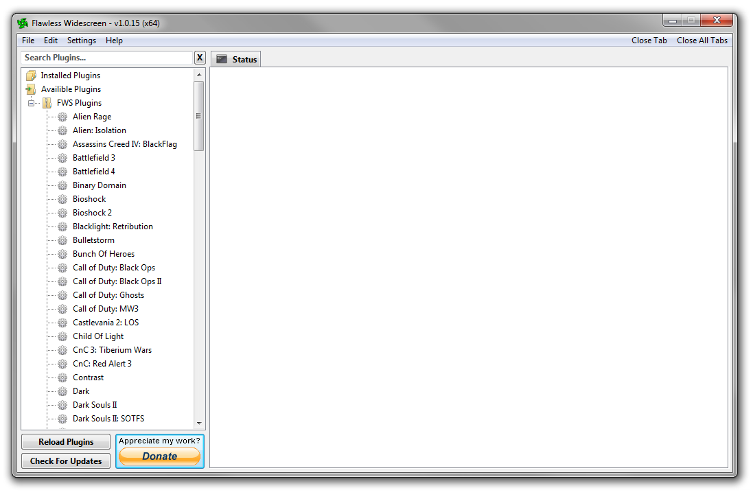Minimize the Flawless Widescreen window
The width and height of the screenshot is (753, 499).
point(672,20)
